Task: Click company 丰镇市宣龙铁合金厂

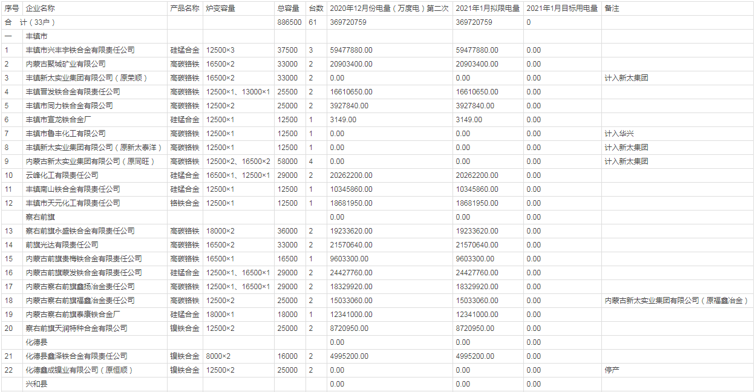Action: pos(58,120)
